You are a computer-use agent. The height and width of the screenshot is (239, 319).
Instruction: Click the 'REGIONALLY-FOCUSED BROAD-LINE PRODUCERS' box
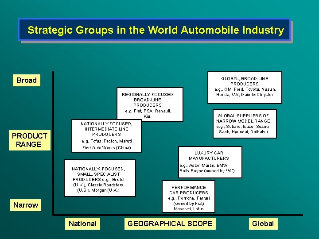coord(150,104)
